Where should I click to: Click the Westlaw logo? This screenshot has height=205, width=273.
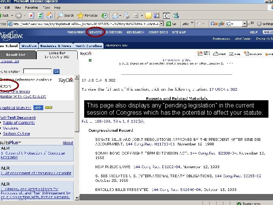pos(11,36)
